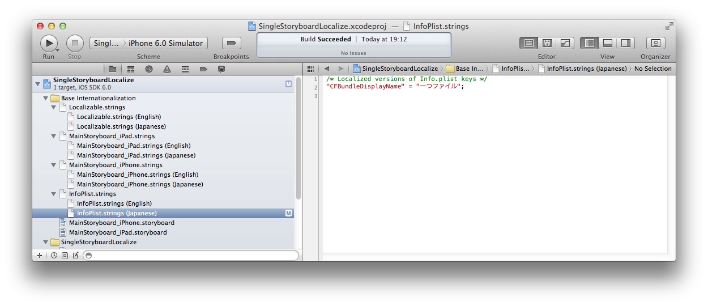Open MainStoryboard_iPhone.storyboard
Screen dimensions: 708x306
(163, 223)
